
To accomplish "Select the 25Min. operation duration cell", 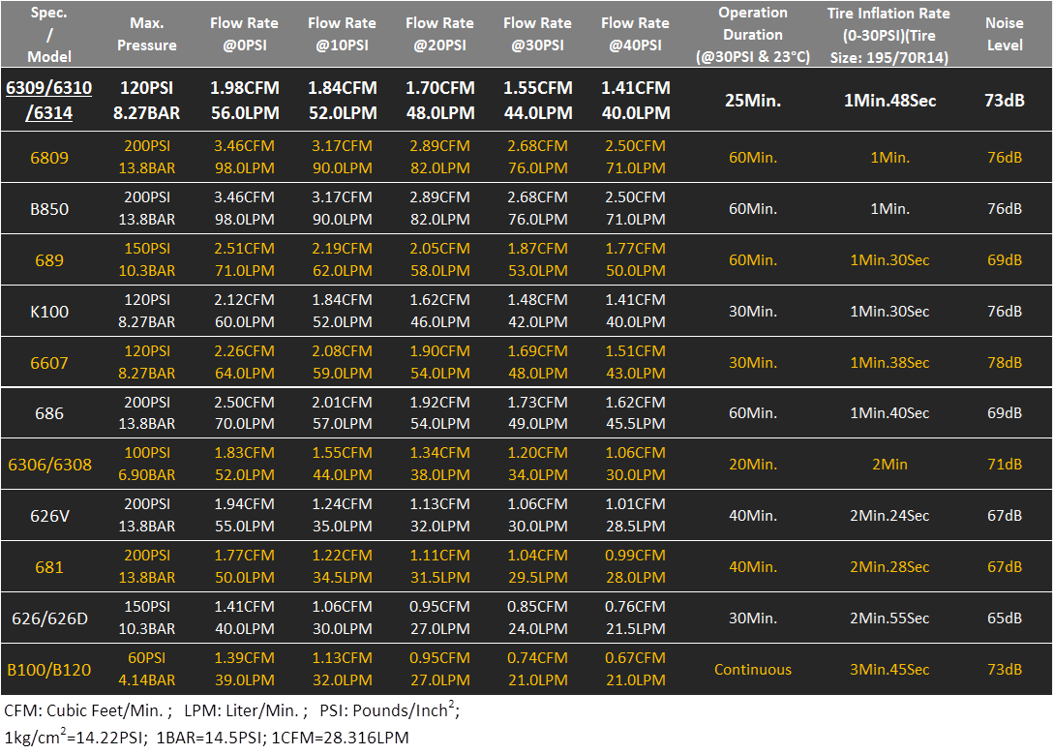I will coord(753,101).
